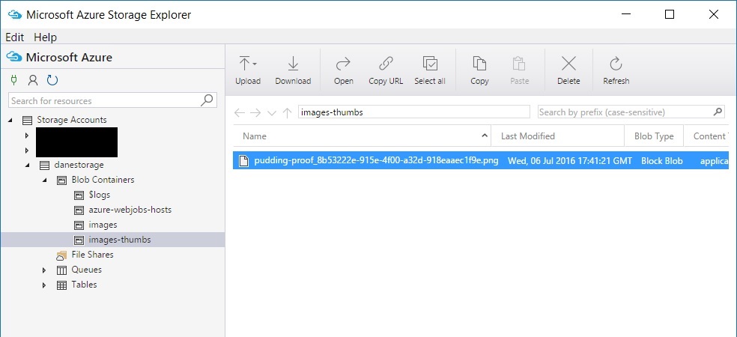Download the selected blob

click(293, 70)
